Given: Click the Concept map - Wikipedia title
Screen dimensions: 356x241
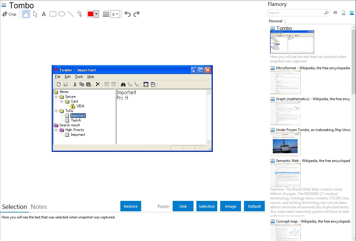Looking at the screenshot, I should (313, 221).
